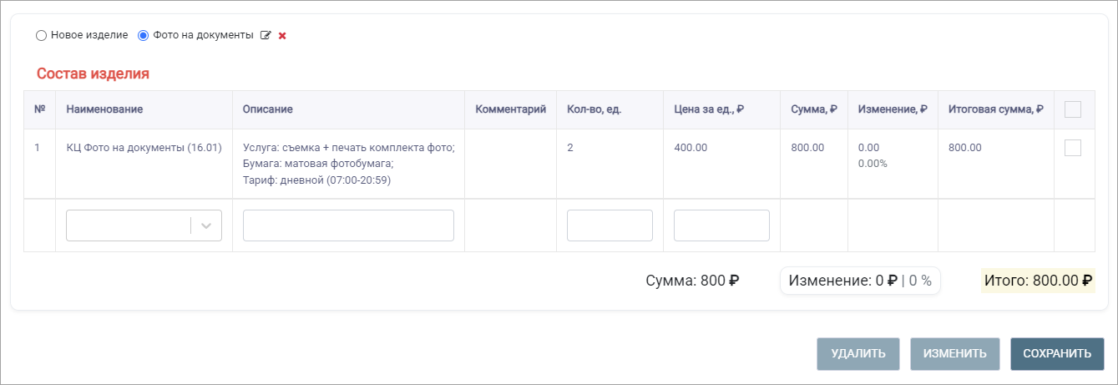The height and width of the screenshot is (385, 1118).
Task: Click the Цена за ед. price input field
Action: point(721,225)
